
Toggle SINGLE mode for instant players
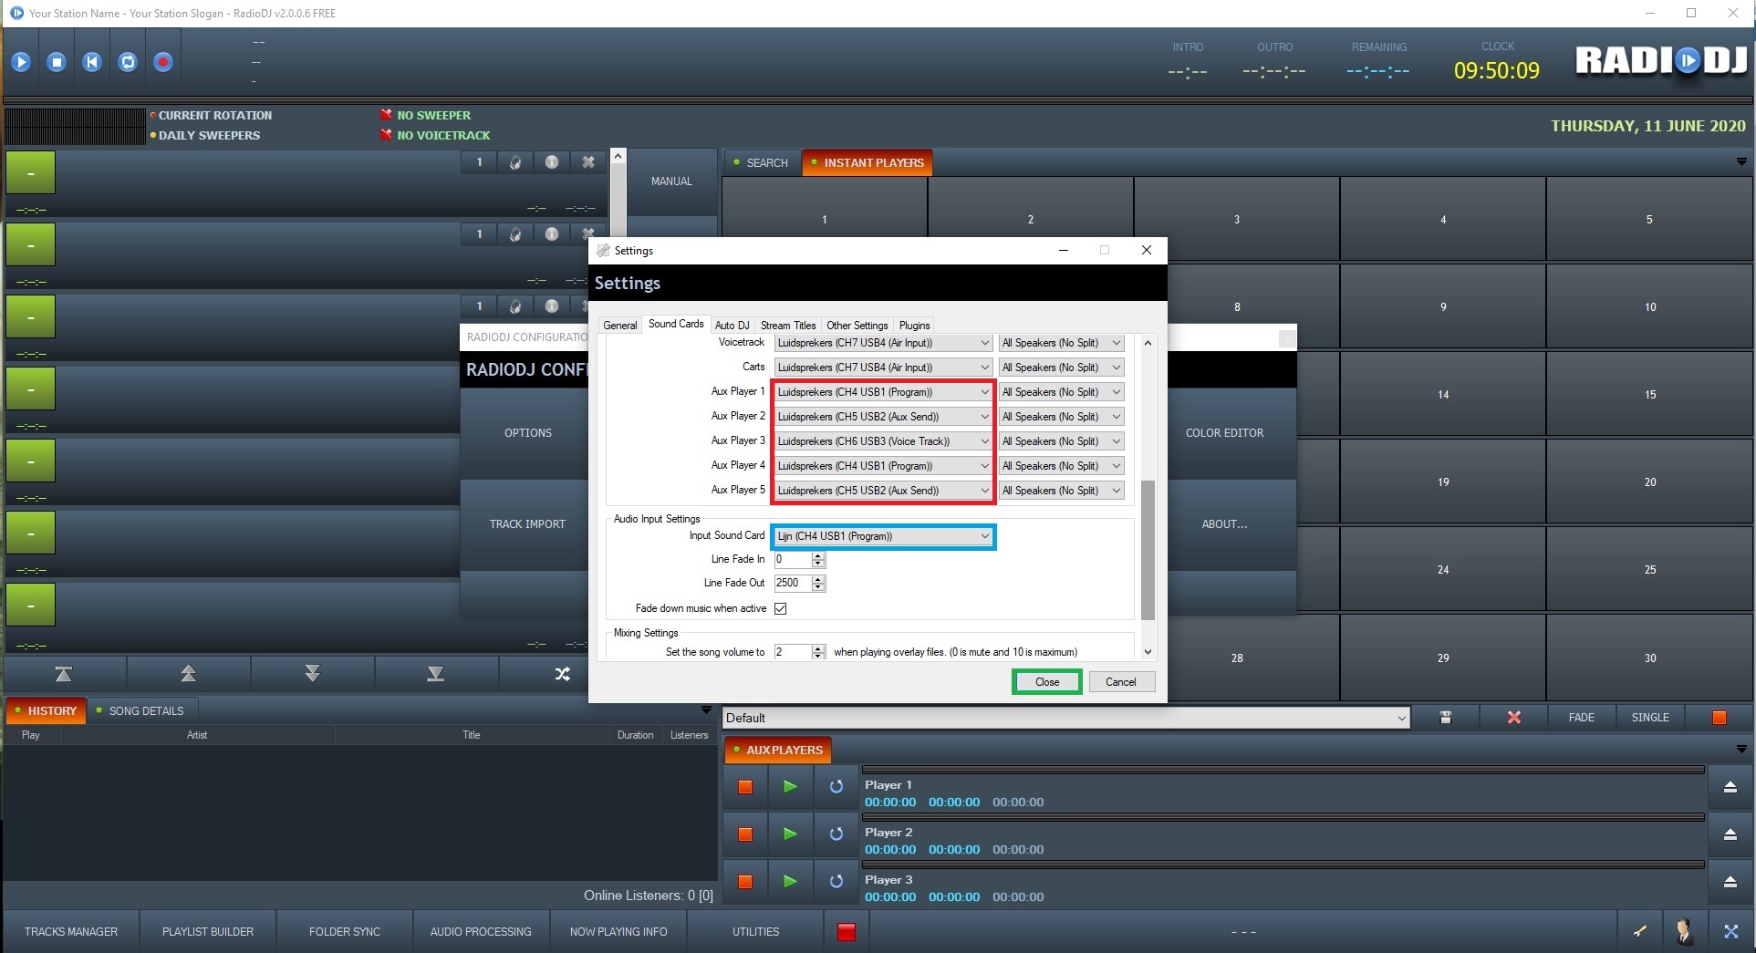coord(1649,718)
